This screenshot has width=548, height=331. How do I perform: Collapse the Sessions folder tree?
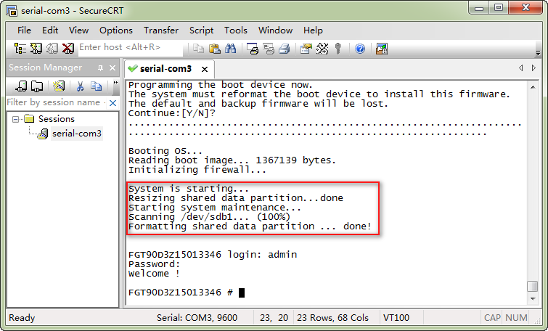(15, 119)
